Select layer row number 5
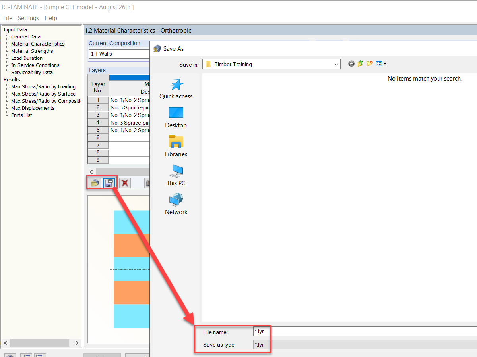Viewport: 477px width, 357px height. pyautogui.click(x=98, y=130)
